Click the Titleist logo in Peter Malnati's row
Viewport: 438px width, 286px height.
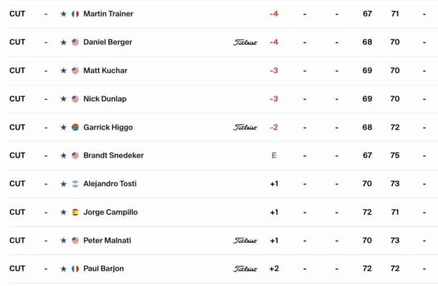click(x=245, y=240)
